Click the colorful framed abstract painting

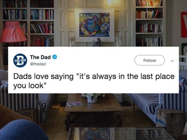(x=95, y=25)
